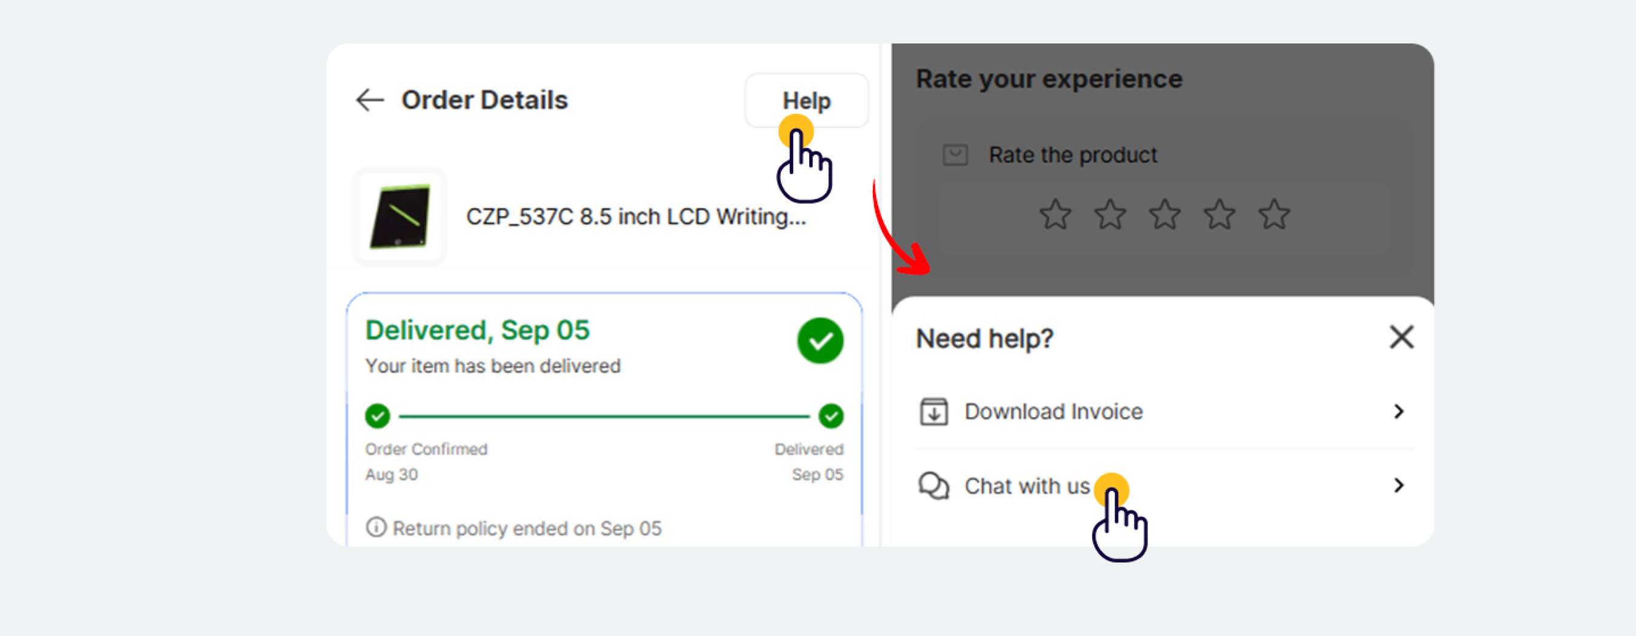Give the product three stars

pos(1164,214)
